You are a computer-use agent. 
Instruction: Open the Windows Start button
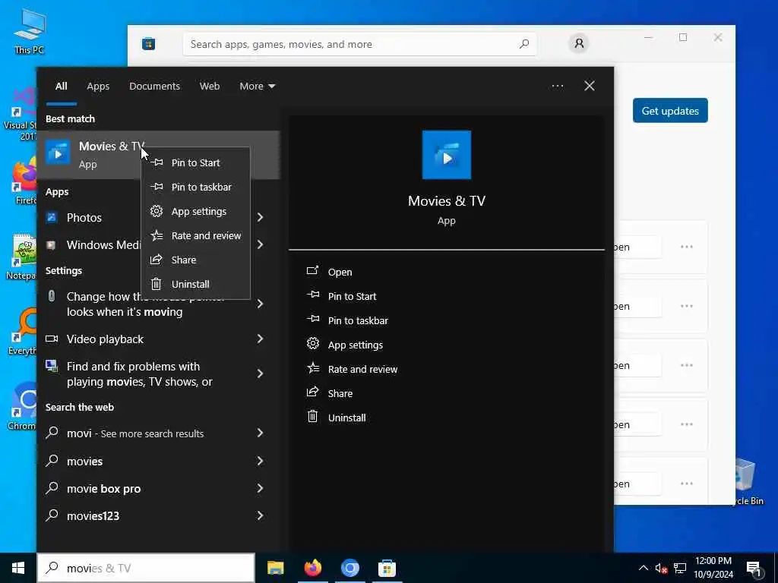pyautogui.click(x=18, y=568)
